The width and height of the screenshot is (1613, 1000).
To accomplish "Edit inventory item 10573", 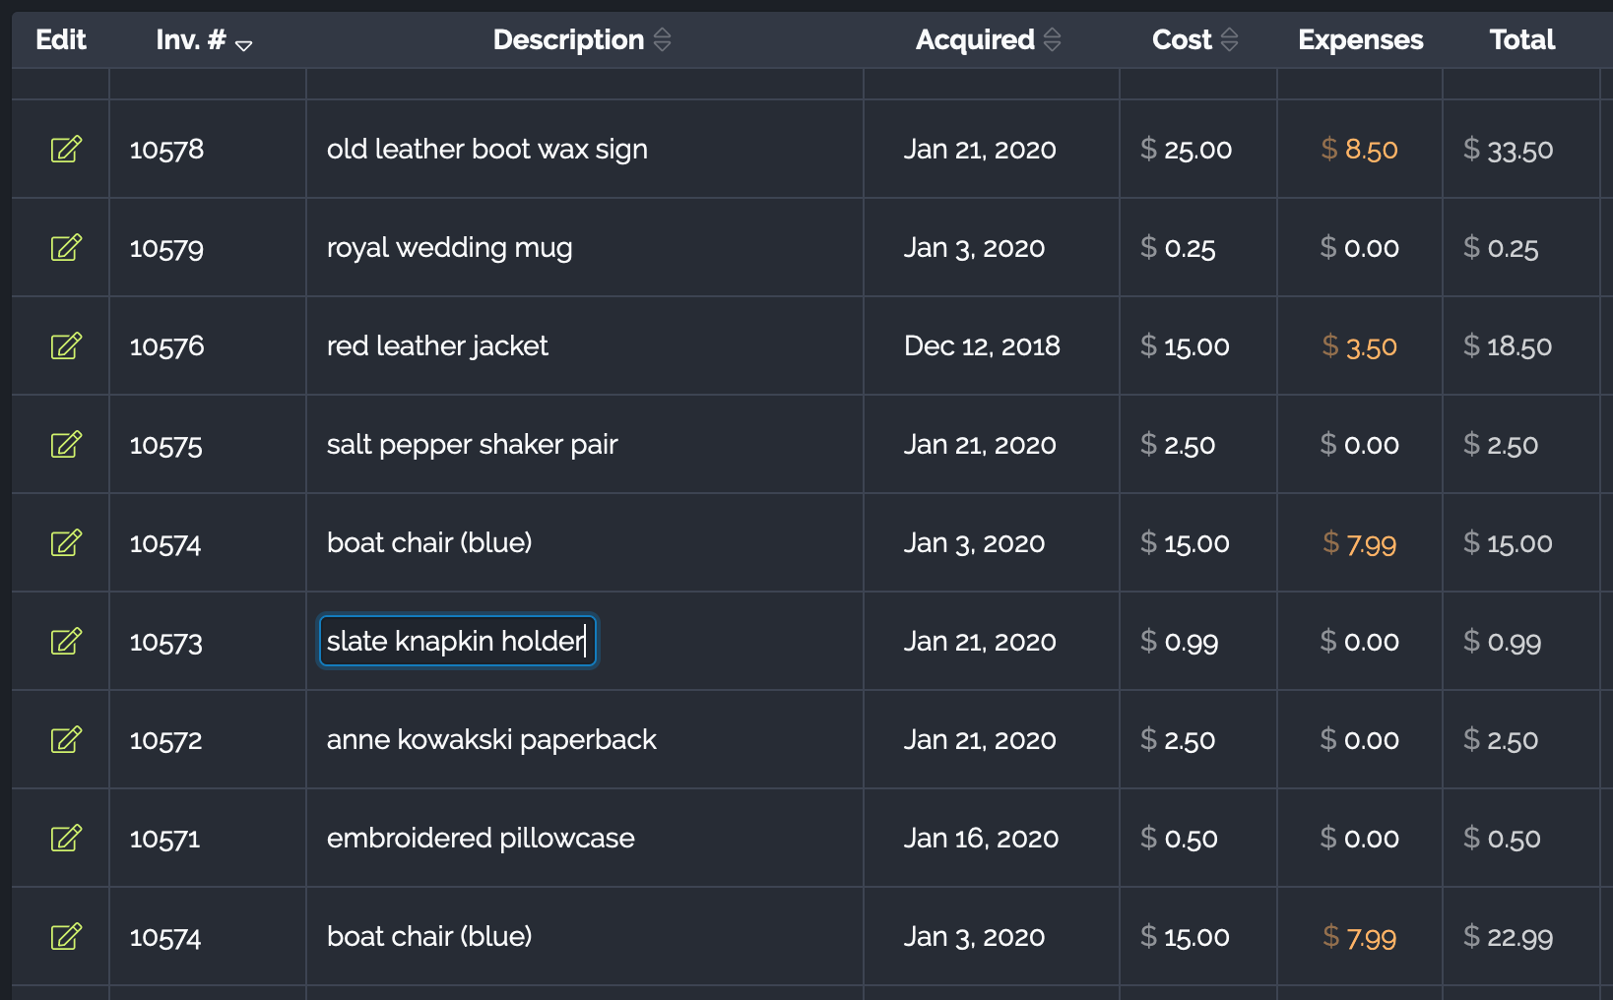I will click(x=66, y=642).
